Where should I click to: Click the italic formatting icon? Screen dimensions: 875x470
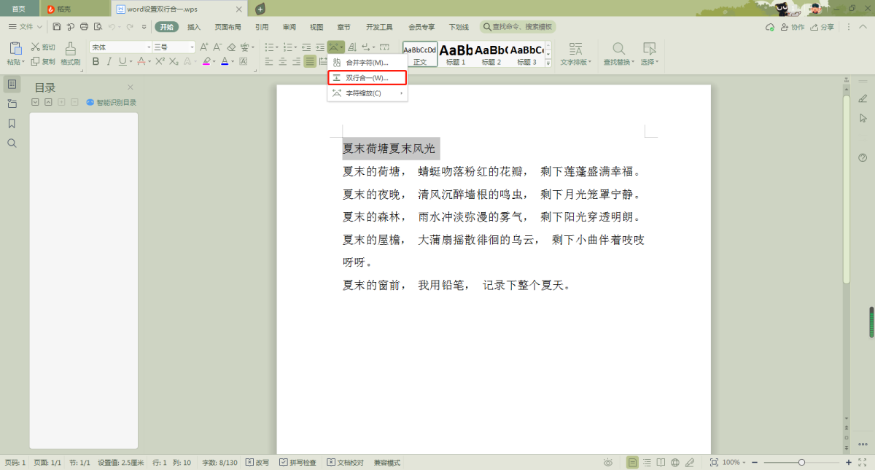109,62
